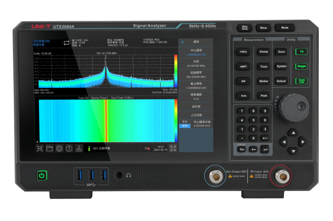Screen dimensions: 333x221
Task: Collapse frequency menu with back chevron
Action: pos(182,42)
